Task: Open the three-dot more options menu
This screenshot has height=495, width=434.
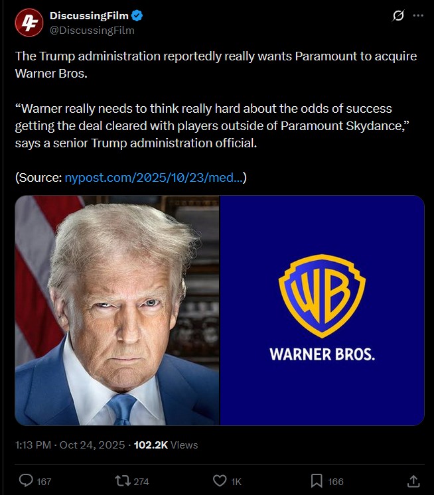Action: 418,15
